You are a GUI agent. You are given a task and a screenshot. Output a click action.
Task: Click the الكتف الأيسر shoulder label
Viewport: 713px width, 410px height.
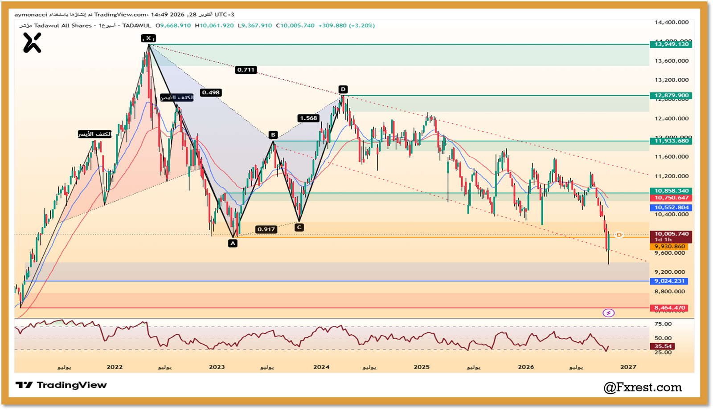tap(95, 134)
